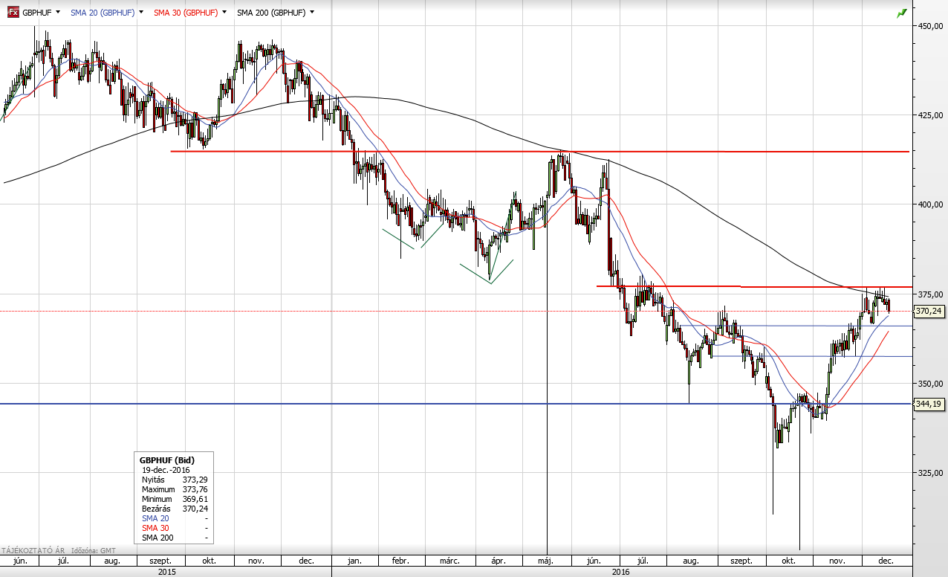Image resolution: width=948 pixels, height=577 pixels.
Task: Select the 370,24 current price label
Action: pyautogui.click(x=929, y=312)
